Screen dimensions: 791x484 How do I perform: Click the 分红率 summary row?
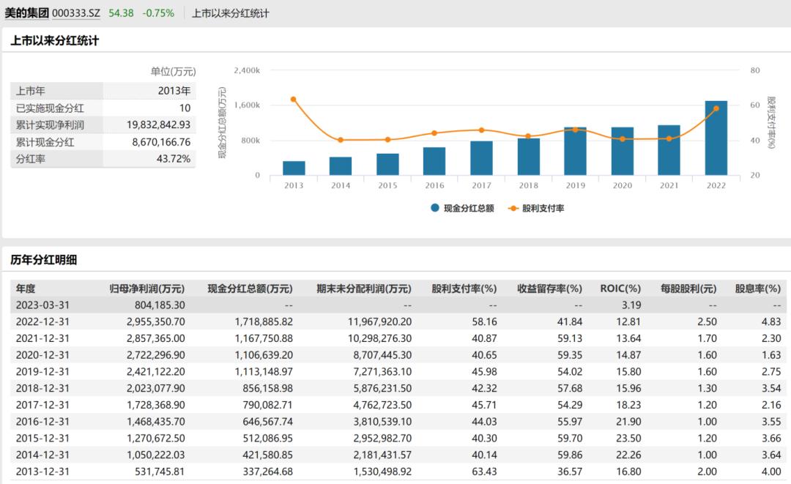click(103, 159)
